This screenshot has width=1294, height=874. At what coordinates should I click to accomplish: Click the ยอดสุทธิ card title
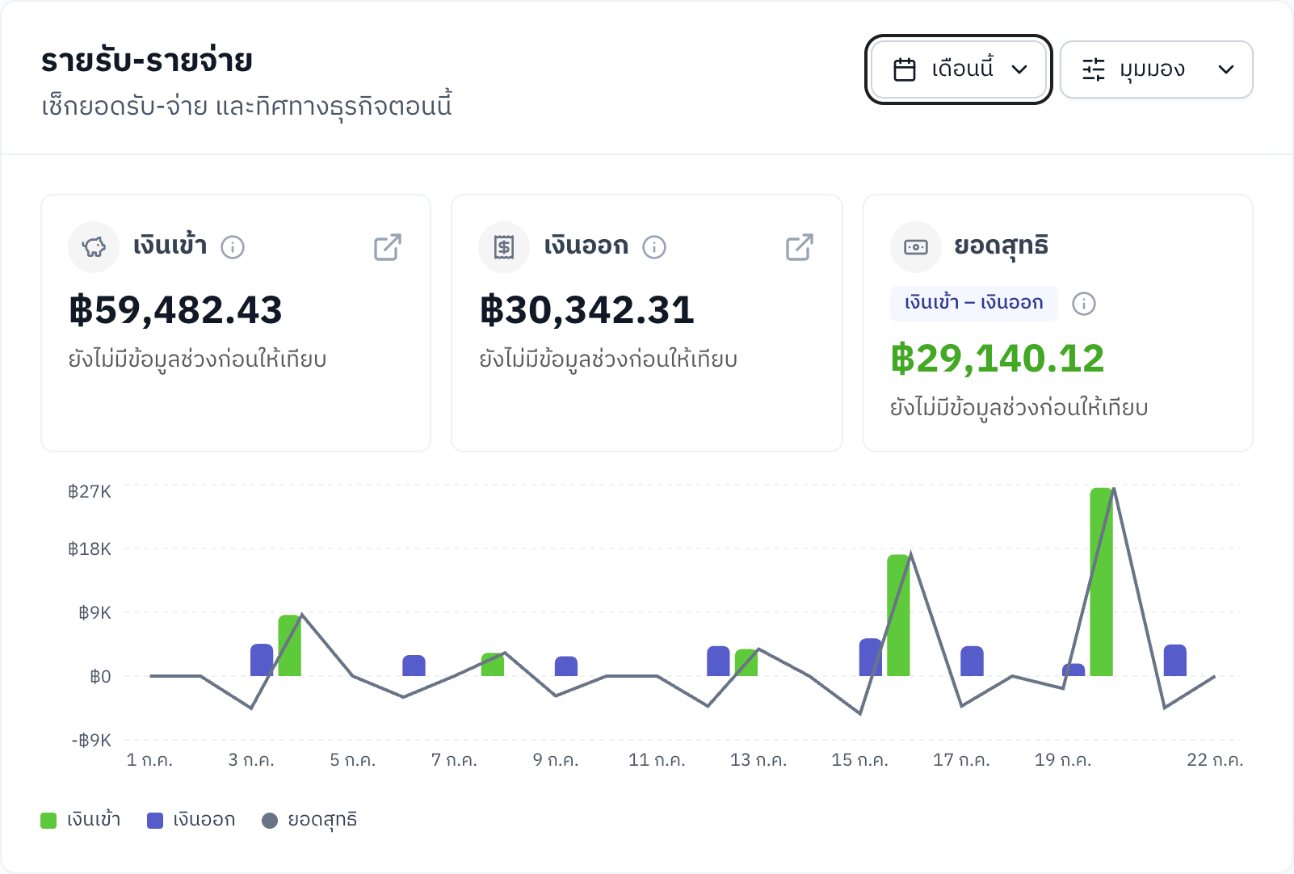point(1002,246)
